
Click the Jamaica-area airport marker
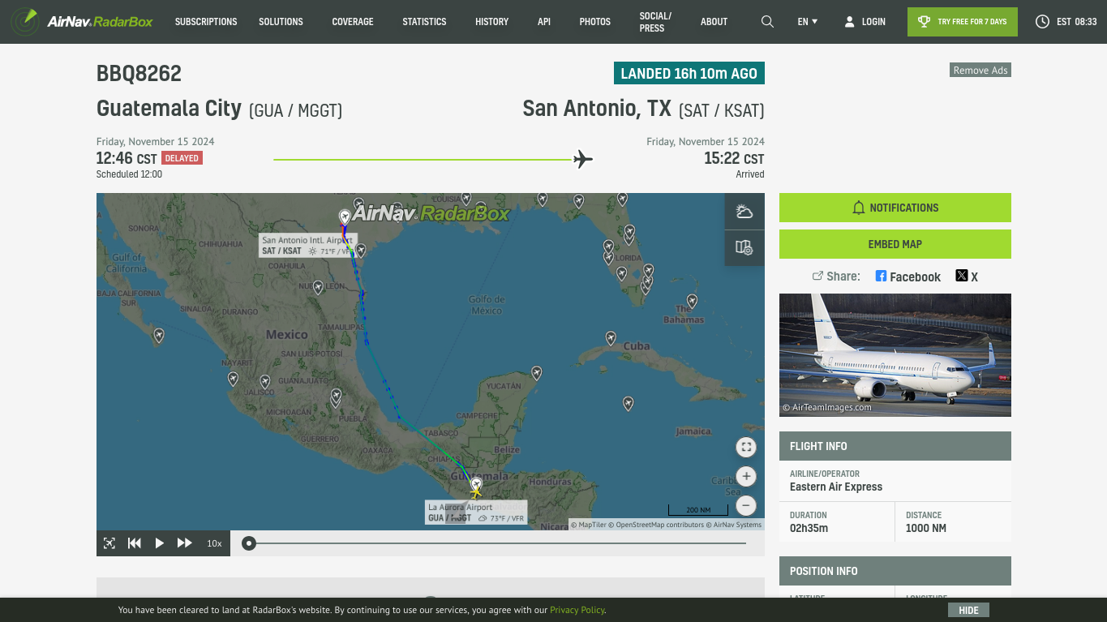coord(628,402)
